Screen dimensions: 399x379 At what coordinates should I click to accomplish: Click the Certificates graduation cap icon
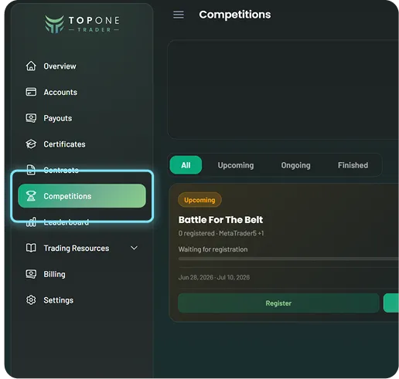(x=31, y=144)
